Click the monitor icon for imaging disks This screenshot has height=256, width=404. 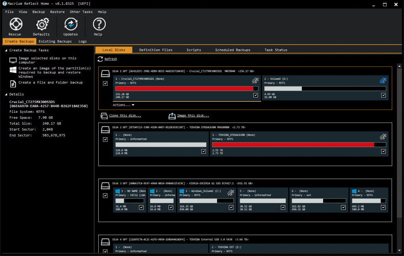point(13,60)
